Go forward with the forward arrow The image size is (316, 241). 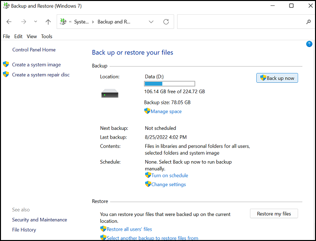click(x=23, y=22)
